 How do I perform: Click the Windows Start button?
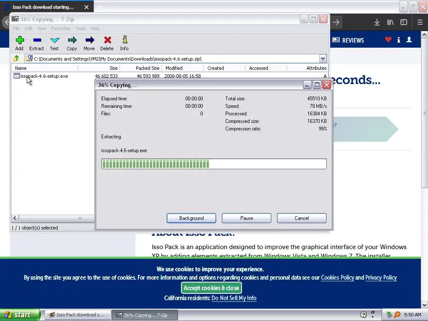click(x=20, y=315)
